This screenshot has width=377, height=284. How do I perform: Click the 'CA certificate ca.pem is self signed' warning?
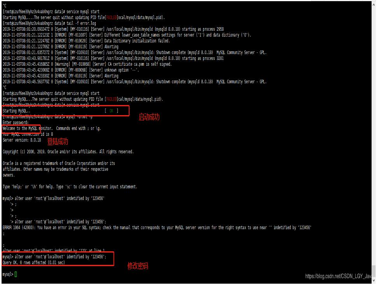click(87, 64)
